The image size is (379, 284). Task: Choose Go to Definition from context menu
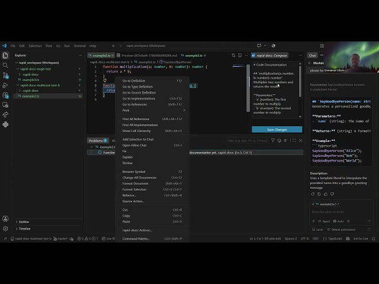(153, 80)
